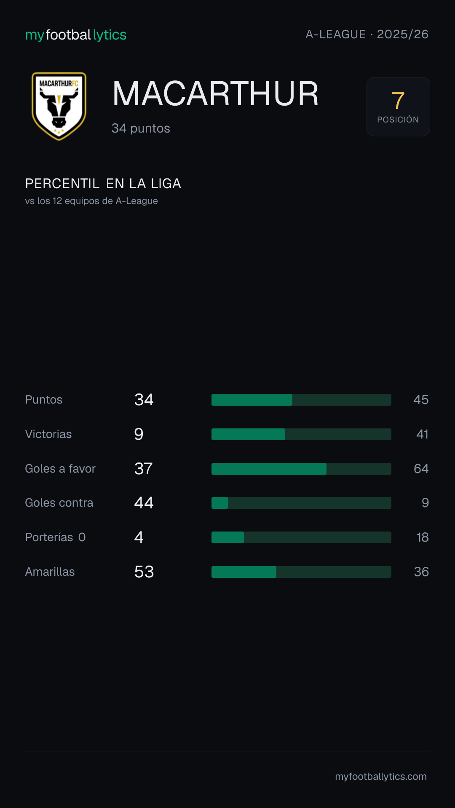455x808 pixels.
Task: Click the Victorias percentile bar
Action: point(301,434)
